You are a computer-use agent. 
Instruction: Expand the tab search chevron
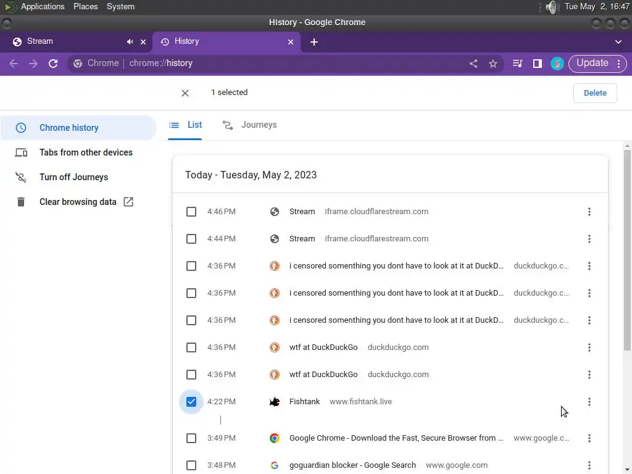pyautogui.click(x=618, y=42)
